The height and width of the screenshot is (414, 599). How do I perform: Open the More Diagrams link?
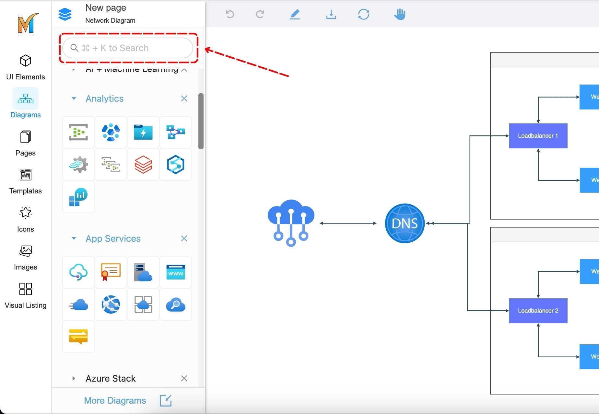coord(115,400)
